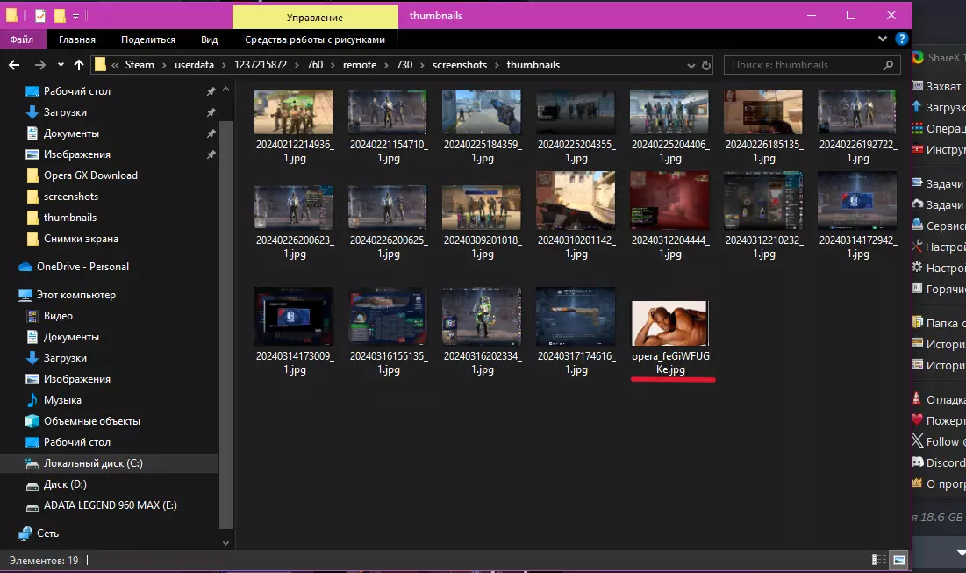Click Follow item in ShareX window
Viewport: 966px width, 573px height.
pos(938,441)
